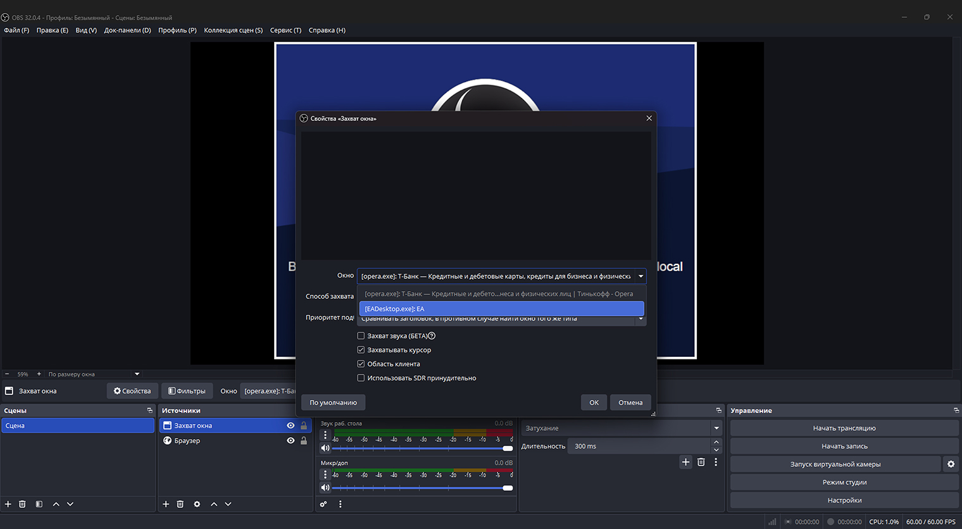The width and height of the screenshot is (962, 529).
Task: Open the Сервис (T) menu
Action: pyautogui.click(x=285, y=30)
